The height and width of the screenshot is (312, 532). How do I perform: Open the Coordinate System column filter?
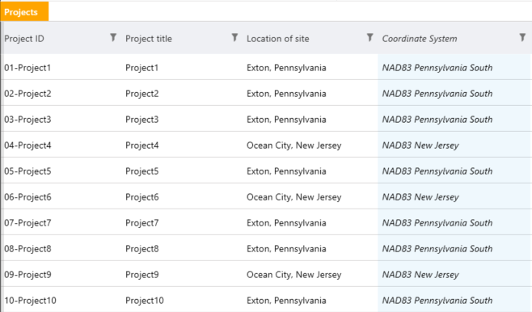[x=522, y=37]
